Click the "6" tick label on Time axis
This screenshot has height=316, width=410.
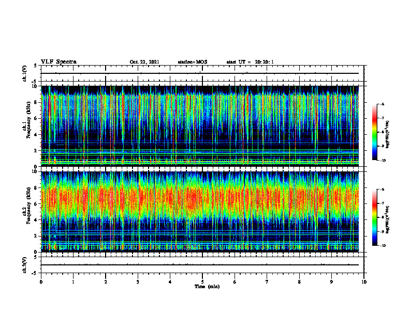coord(235,282)
